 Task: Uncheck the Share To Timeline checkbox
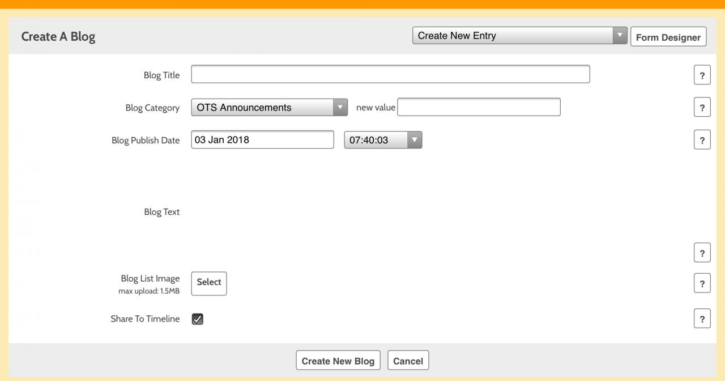[198, 319]
